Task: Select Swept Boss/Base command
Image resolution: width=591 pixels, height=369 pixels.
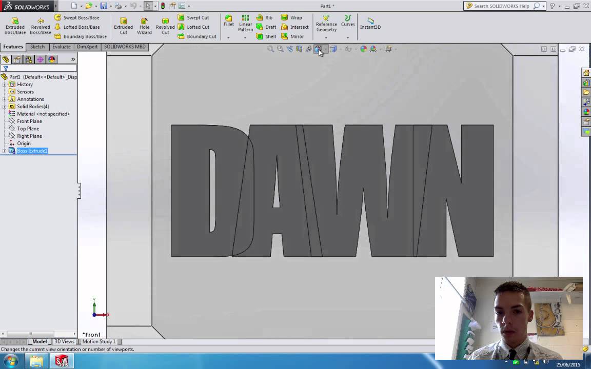Action: [x=77, y=18]
